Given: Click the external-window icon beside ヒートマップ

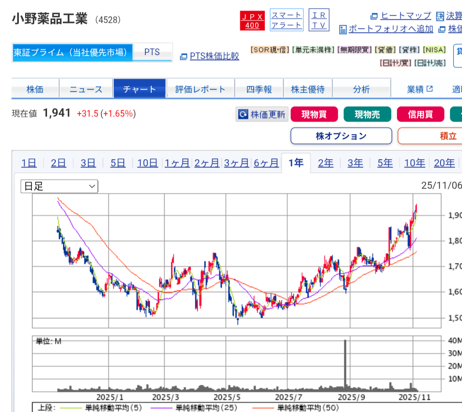Looking at the screenshot, I should click(x=374, y=16).
